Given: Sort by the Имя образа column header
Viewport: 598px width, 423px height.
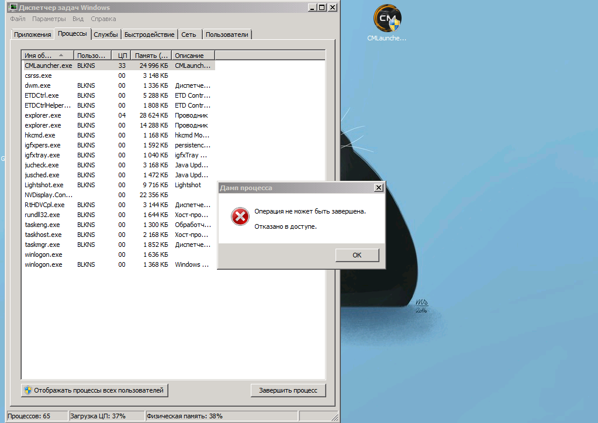Looking at the screenshot, I should tap(48, 56).
